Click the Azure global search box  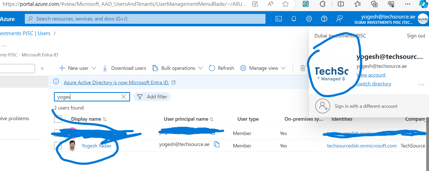[145, 19]
